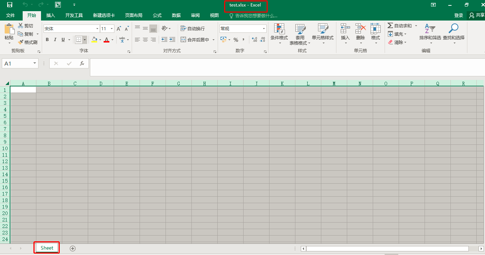The image size is (485, 255).
Task: Click the 登录 sign-in button
Action: (x=459, y=15)
